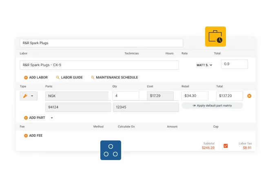Image resolution: width=272 pixels, height=187 pixels.
Task: Click the Retail field showing $34.30
Action: coord(195,96)
